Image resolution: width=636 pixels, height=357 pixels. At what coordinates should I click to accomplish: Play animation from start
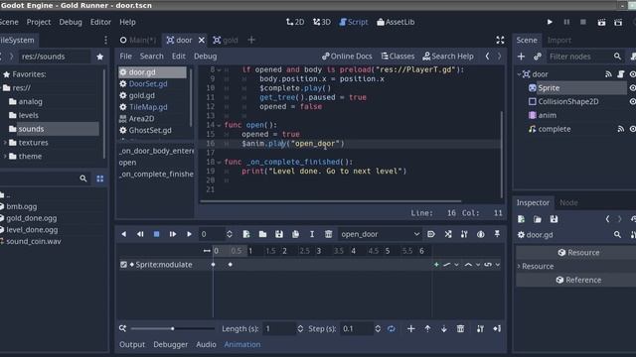click(173, 234)
